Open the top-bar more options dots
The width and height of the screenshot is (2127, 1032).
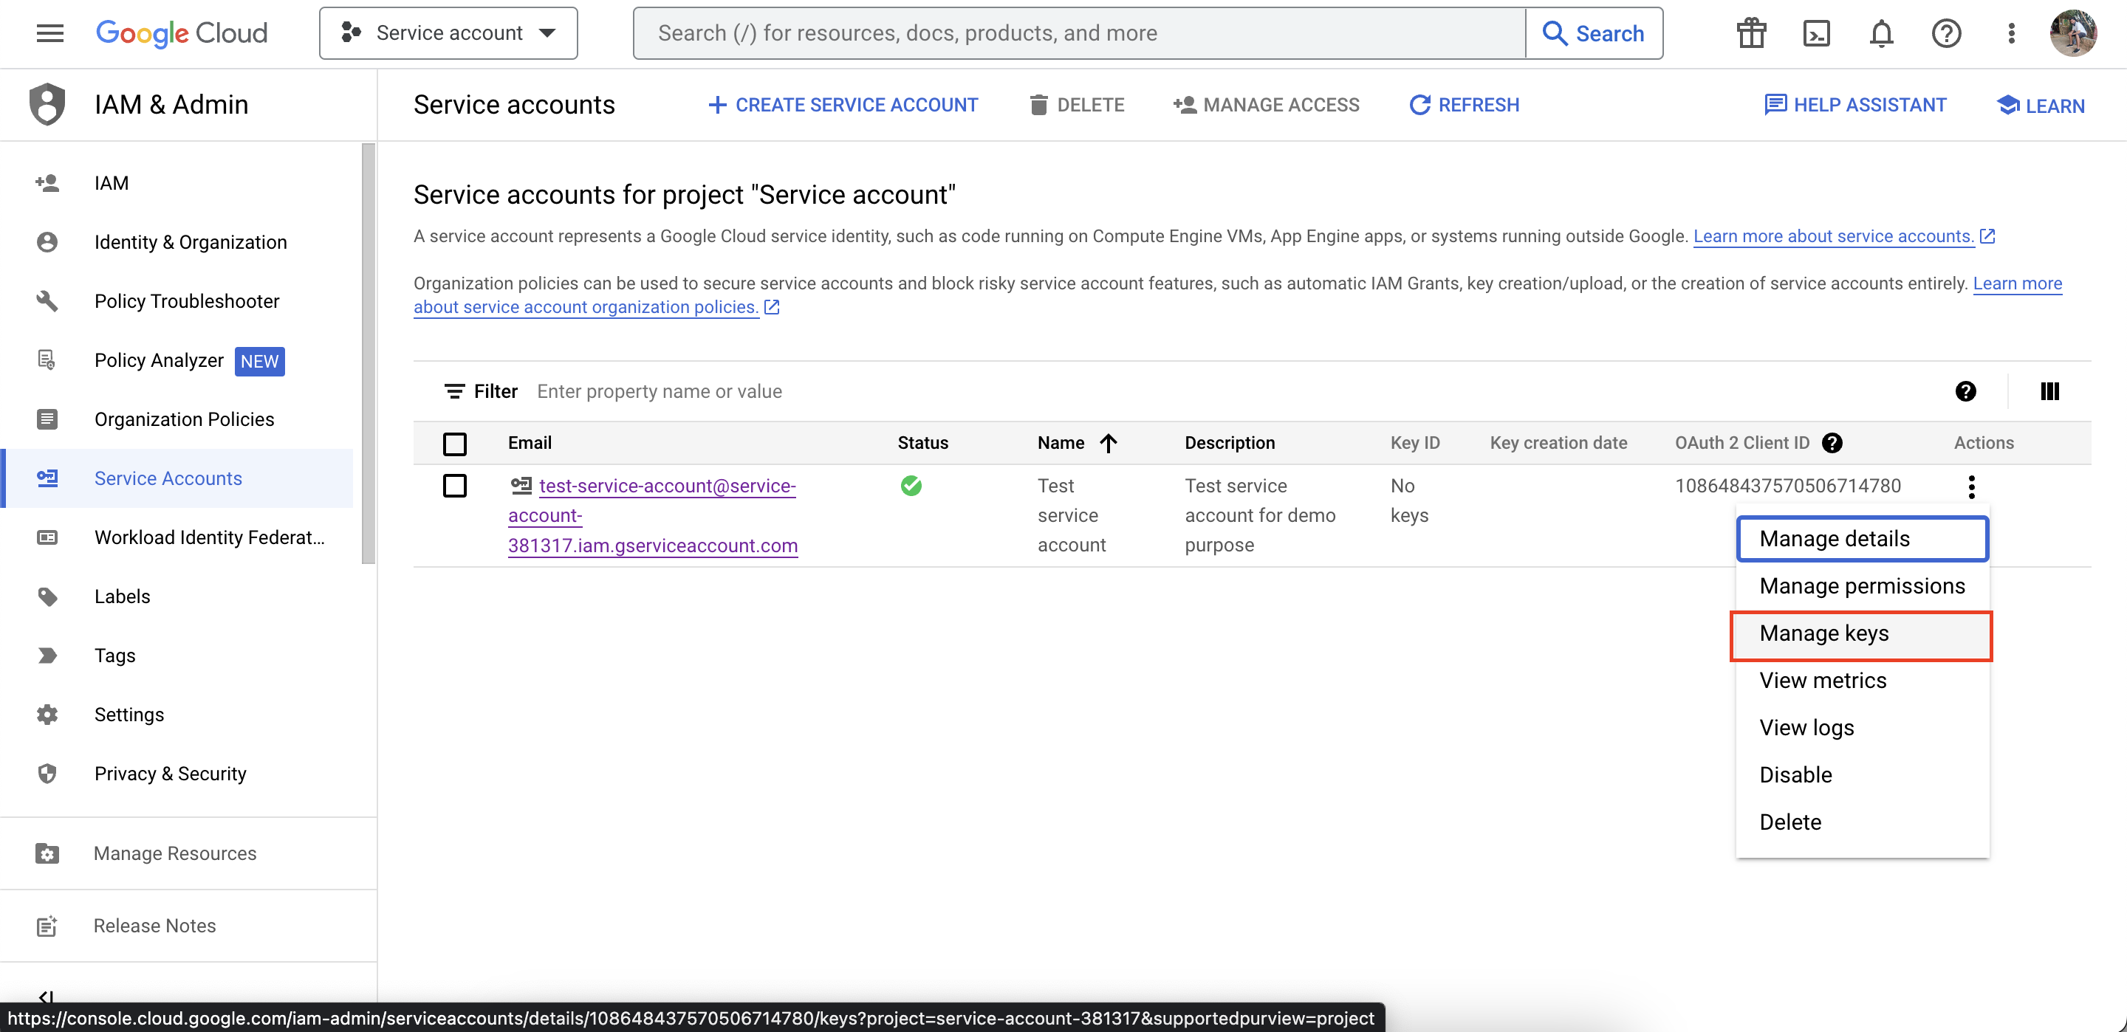pyautogui.click(x=2011, y=33)
